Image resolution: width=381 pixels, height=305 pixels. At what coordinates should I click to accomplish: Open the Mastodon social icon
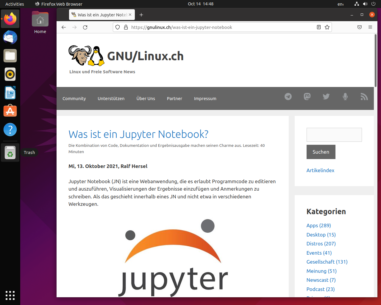click(x=307, y=97)
